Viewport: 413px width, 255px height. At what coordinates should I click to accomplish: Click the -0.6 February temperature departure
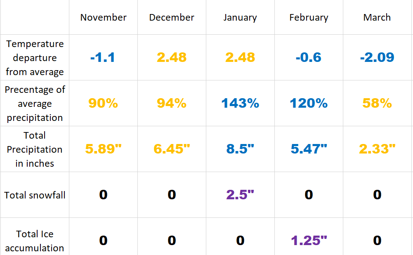point(309,57)
